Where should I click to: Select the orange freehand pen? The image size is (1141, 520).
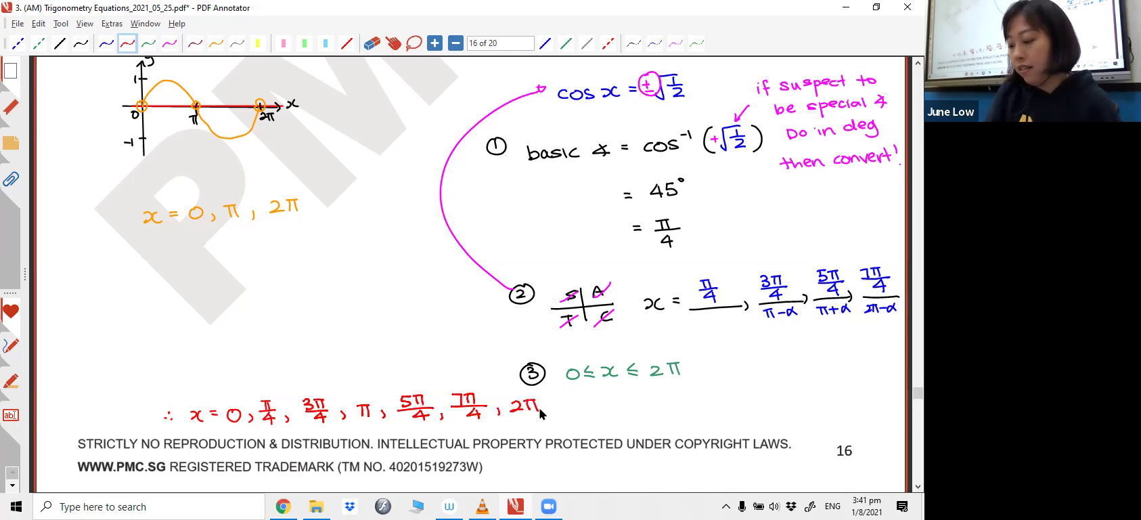coord(216,44)
